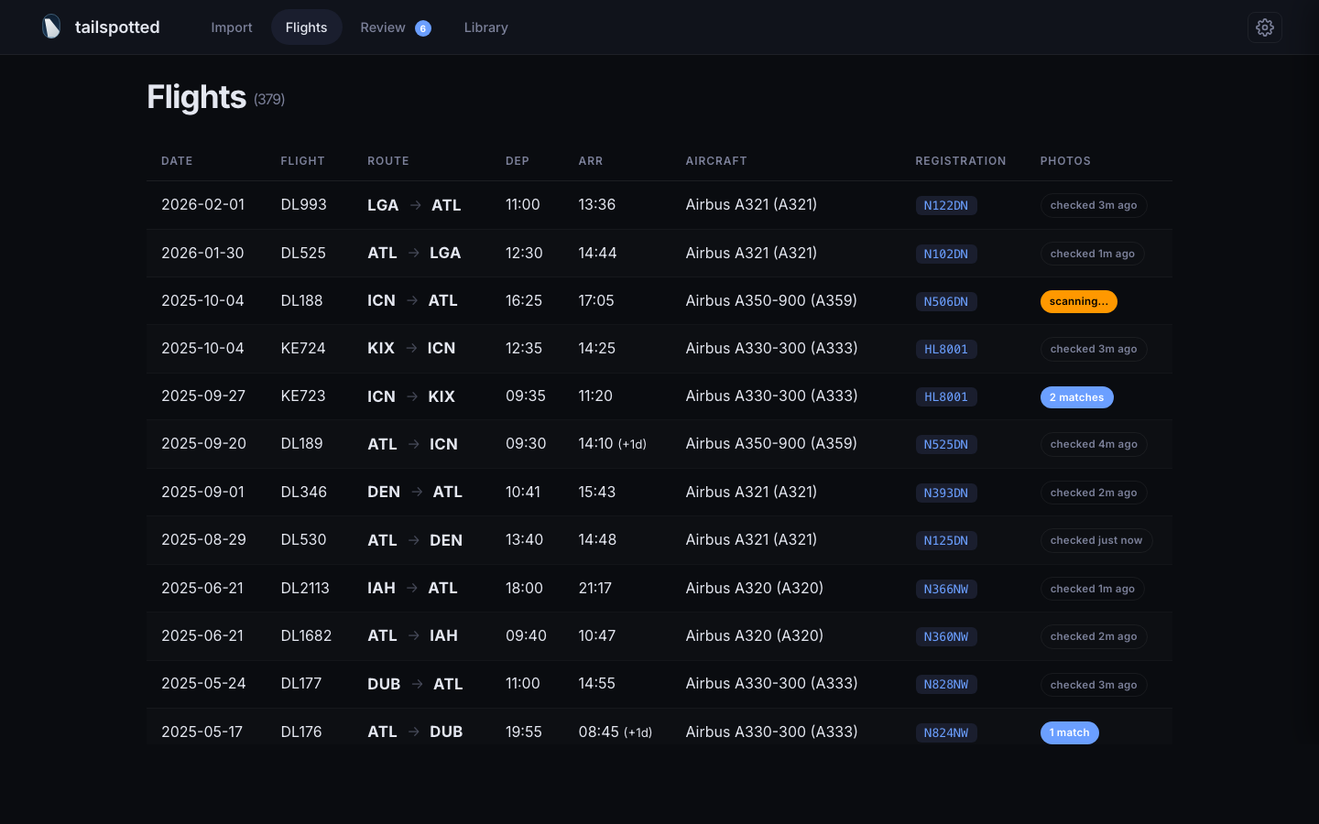1319x824 pixels.
Task: Click the AIRCRAFT column header
Action: (x=716, y=160)
